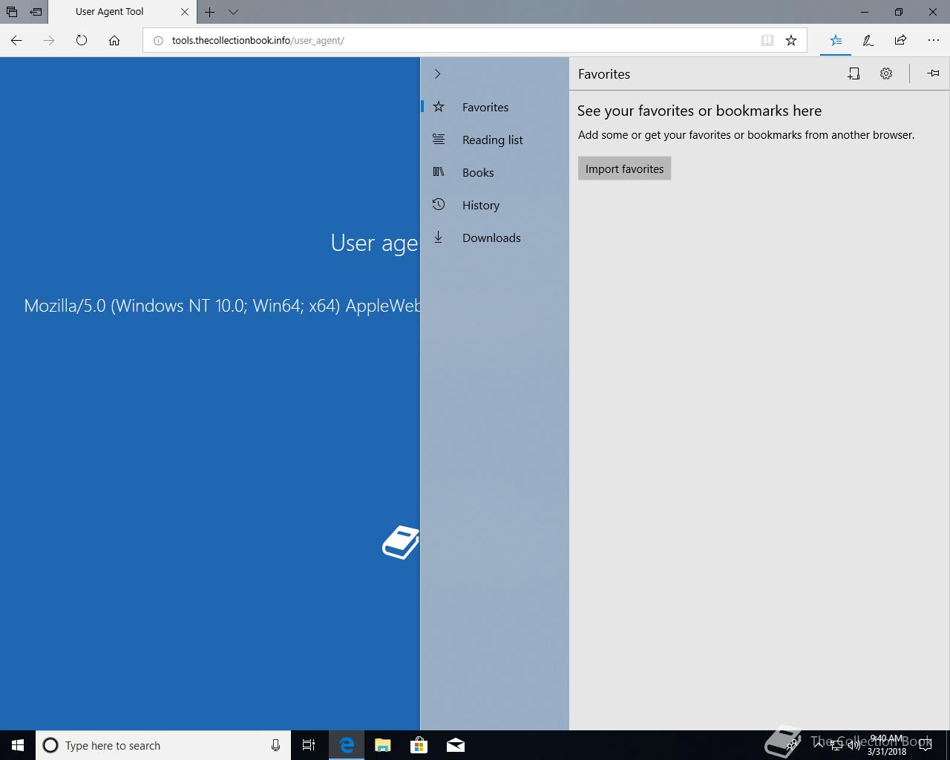Toggle the Hub favorites button
Screen dimensions: 950x760
click(x=836, y=40)
